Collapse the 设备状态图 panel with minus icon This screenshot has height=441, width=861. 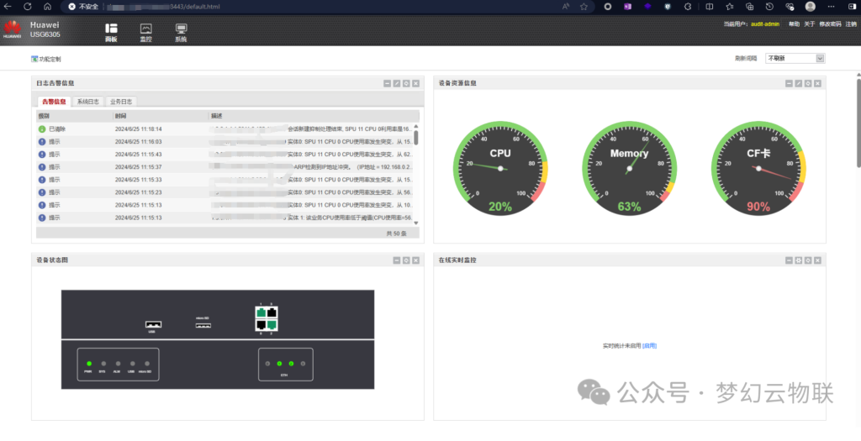pos(397,260)
